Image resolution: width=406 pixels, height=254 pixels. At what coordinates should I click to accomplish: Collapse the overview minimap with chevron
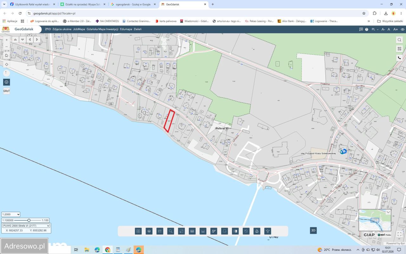pyautogui.click(x=388, y=211)
